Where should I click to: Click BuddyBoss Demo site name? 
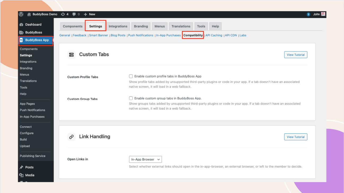coord(45,14)
